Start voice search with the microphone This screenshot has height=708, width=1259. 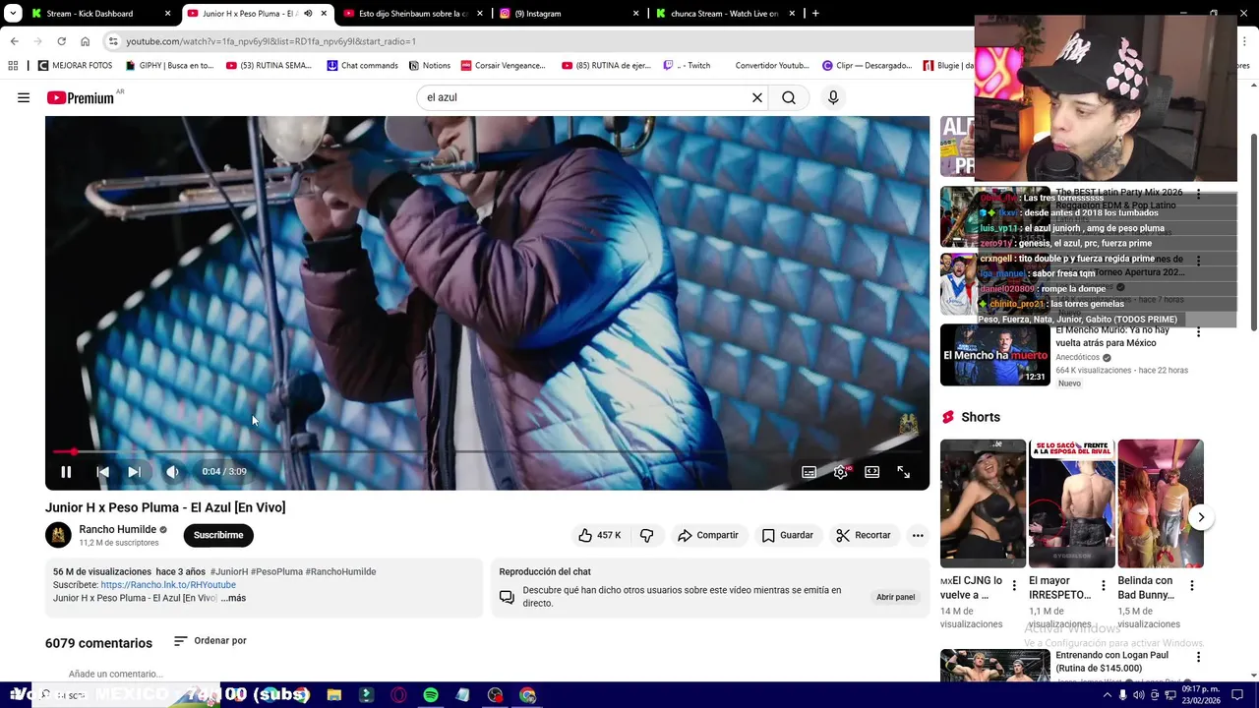[833, 97]
